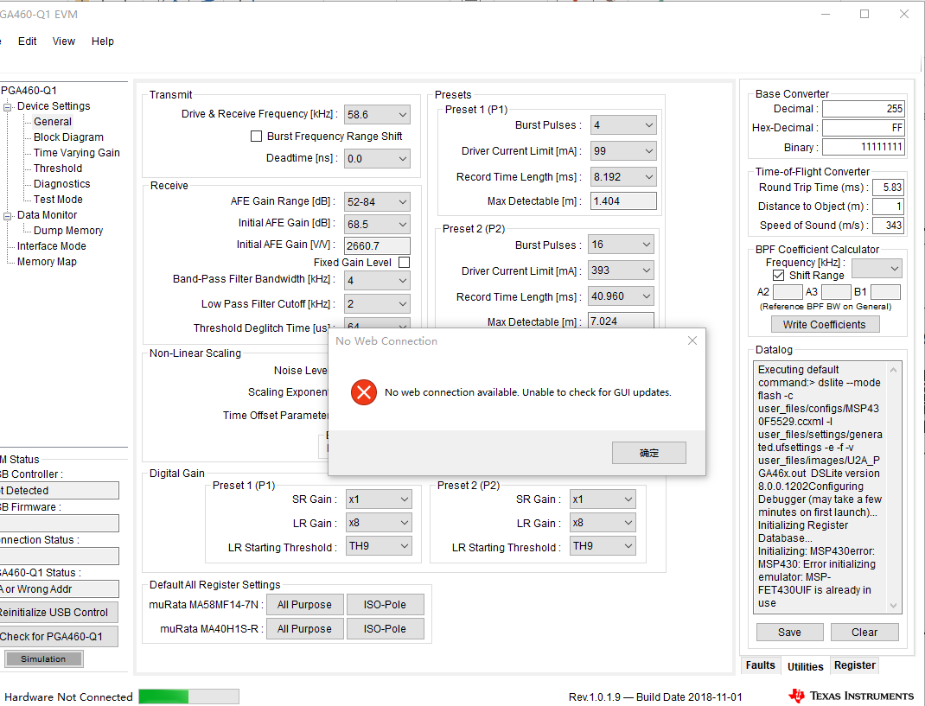This screenshot has height=706, width=925.
Task: Save the datalog
Action: coord(790,633)
